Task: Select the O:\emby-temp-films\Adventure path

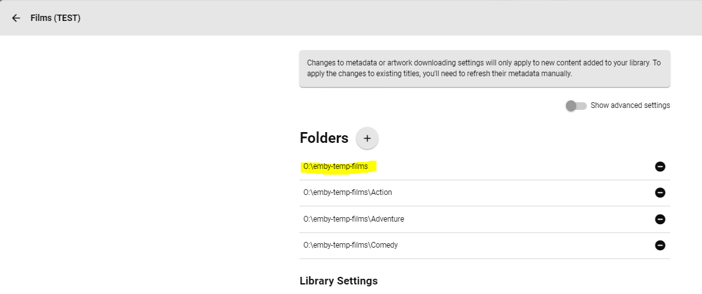Action: click(x=354, y=219)
